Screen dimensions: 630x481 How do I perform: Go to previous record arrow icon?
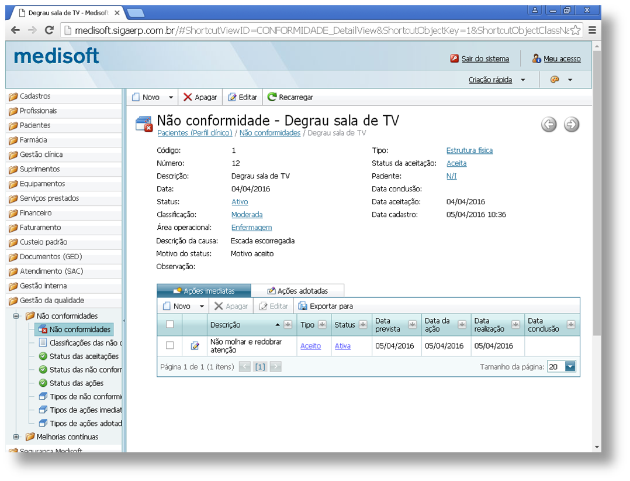pos(549,125)
